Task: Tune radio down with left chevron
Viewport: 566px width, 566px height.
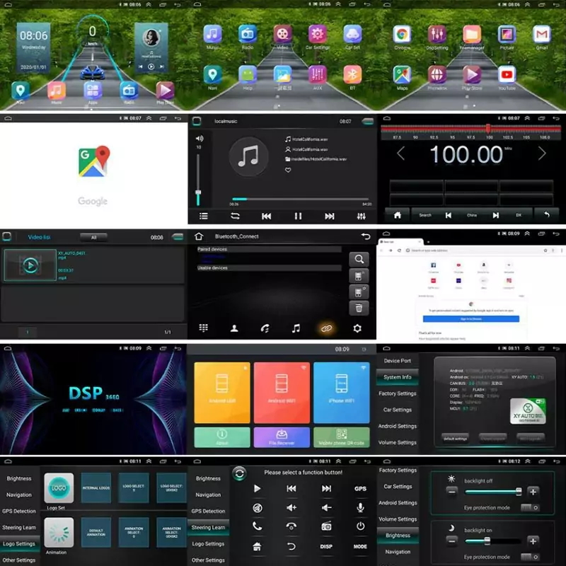Action: (400, 154)
